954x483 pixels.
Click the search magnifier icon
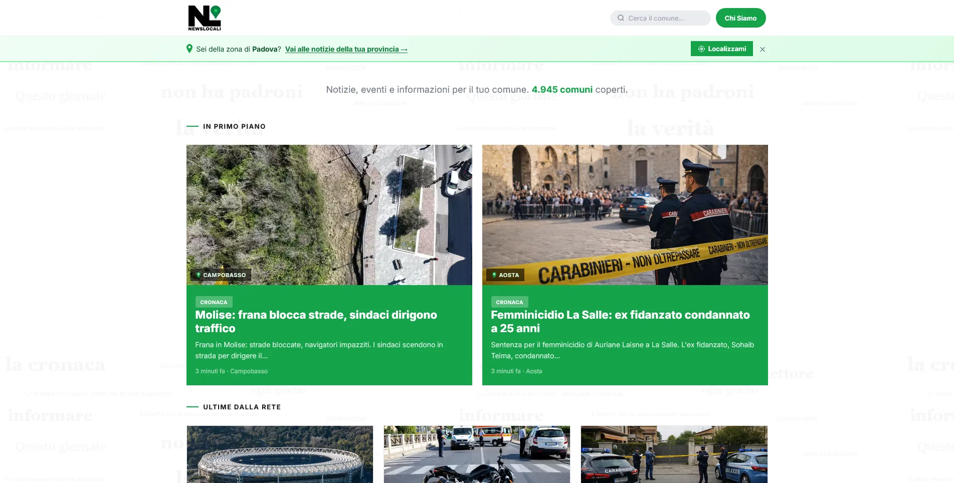(621, 18)
